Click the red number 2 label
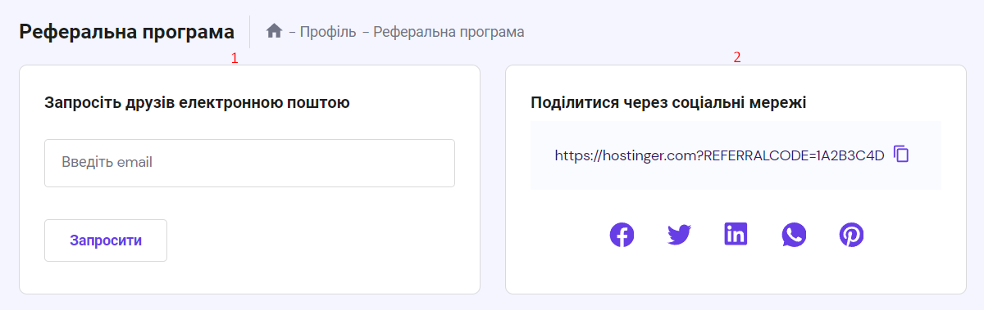 pos(736,57)
